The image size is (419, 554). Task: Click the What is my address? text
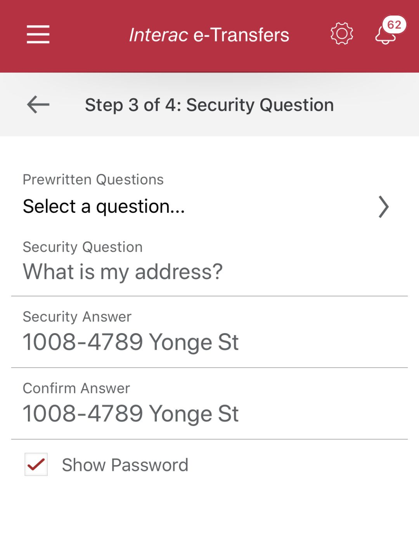click(x=123, y=272)
